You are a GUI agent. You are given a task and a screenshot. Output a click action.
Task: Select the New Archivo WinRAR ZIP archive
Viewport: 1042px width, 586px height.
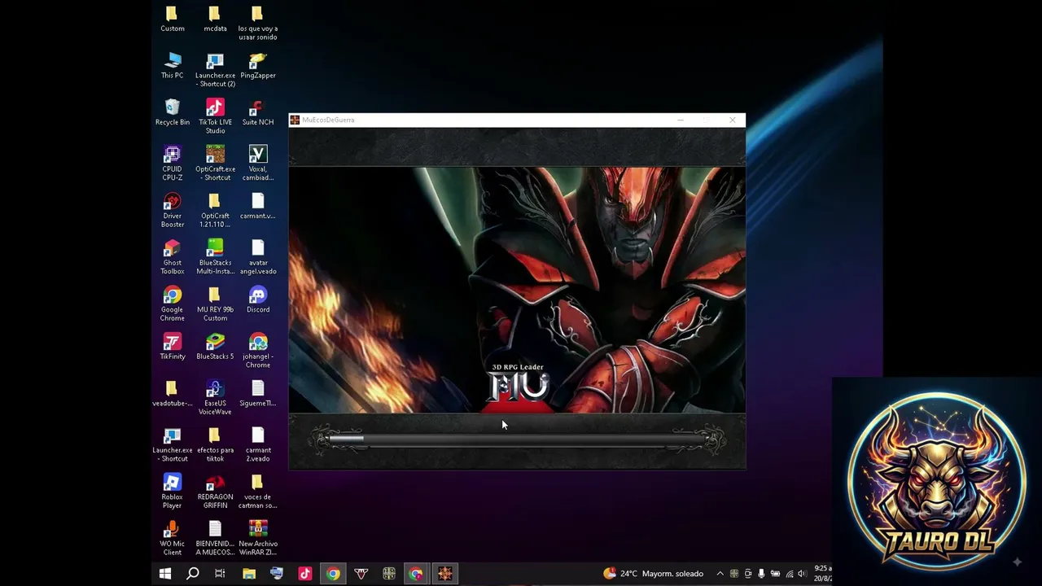pos(257,539)
